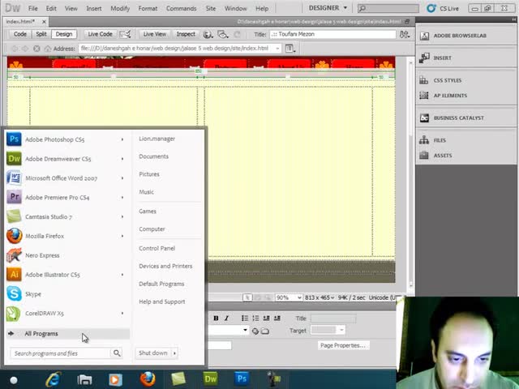
Task: Click the Windows Start orb
Action: pos(14,380)
